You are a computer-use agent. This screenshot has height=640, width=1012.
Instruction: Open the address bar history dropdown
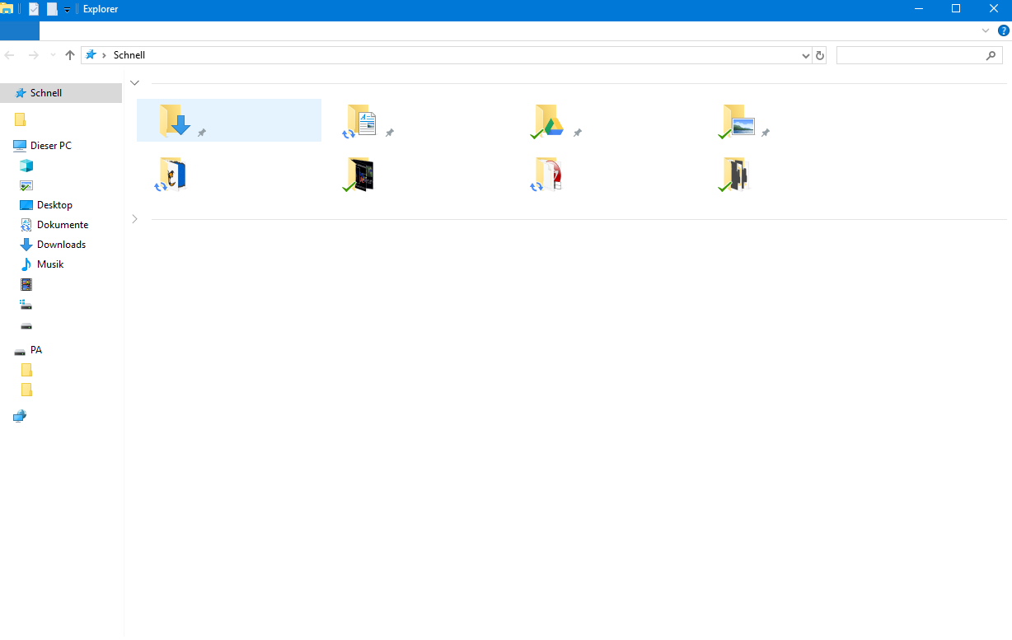point(806,55)
